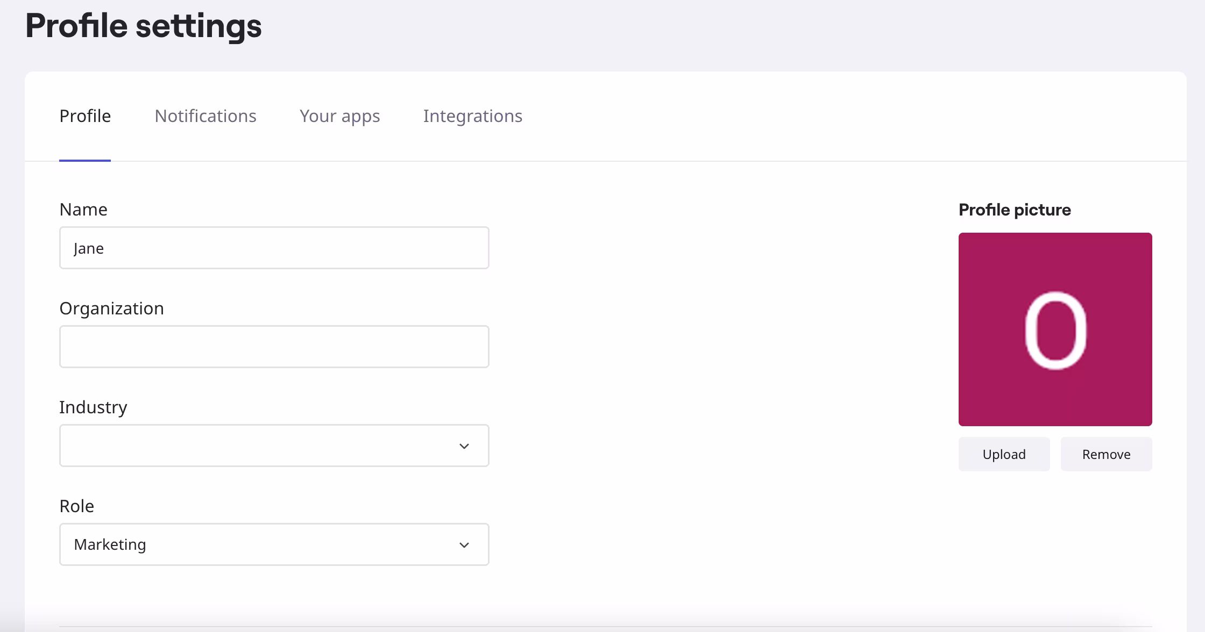Click the Role dropdown chevron arrow
1205x632 pixels.
464,545
